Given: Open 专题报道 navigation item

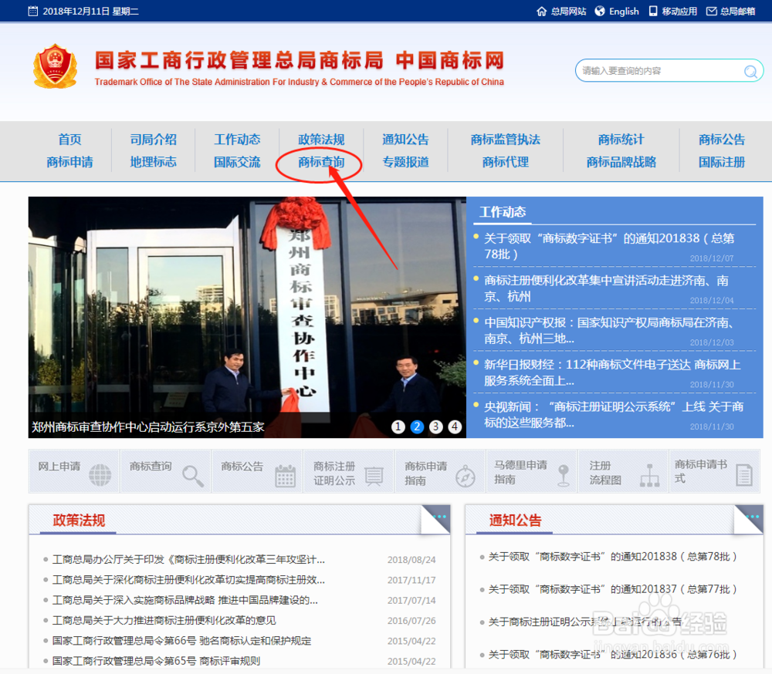Looking at the screenshot, I should coord(405,162).
